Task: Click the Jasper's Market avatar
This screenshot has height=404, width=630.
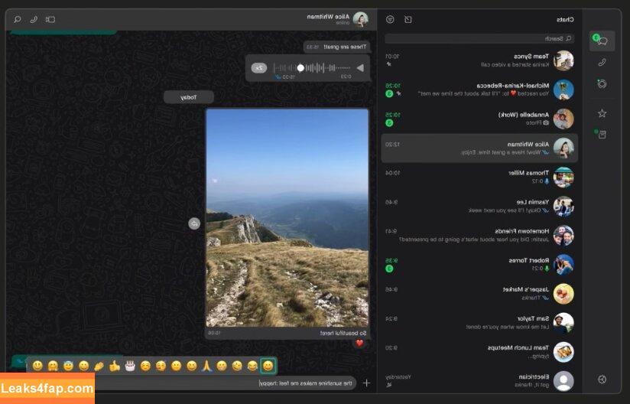Action: pos(563,294)
